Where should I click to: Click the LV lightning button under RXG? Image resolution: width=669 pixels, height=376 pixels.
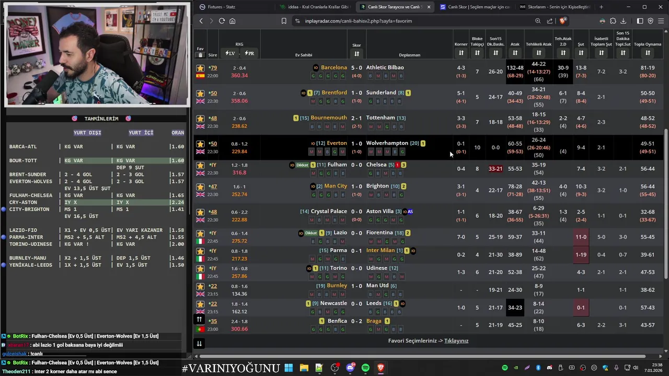[230, 53]
